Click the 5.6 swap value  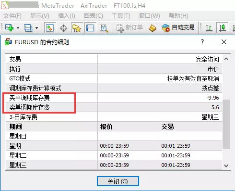pyautogui.click(x=215, y=107)
